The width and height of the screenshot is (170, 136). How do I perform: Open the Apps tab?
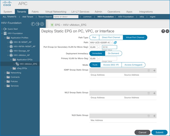point(129,12)
